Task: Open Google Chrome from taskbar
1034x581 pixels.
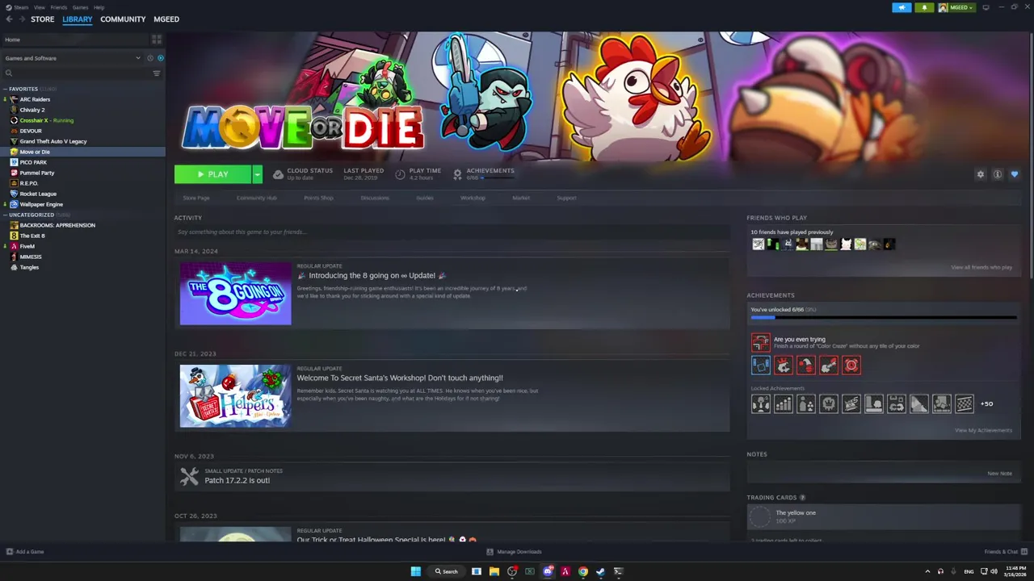Action: click(582, 571)
